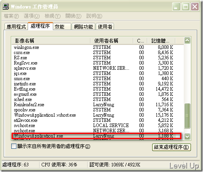
Task: Sort by 影像名稱 column header
Action: (51, 40)
